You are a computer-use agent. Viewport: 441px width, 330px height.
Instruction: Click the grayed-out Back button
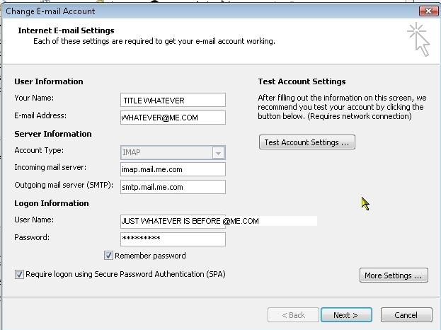(x=293, y=315)
